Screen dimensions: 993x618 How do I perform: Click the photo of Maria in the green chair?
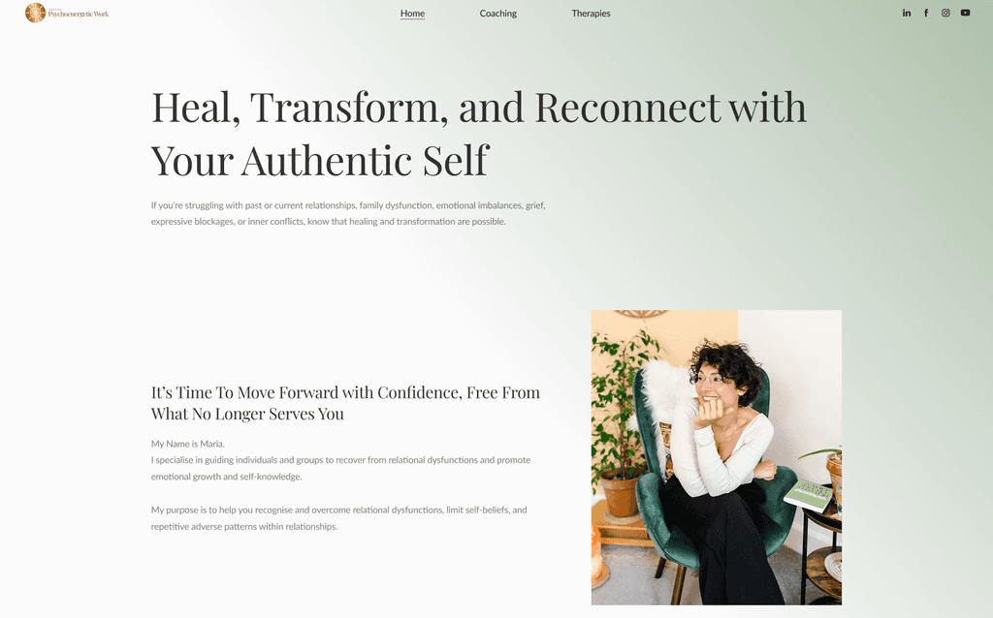pos(717,457)
